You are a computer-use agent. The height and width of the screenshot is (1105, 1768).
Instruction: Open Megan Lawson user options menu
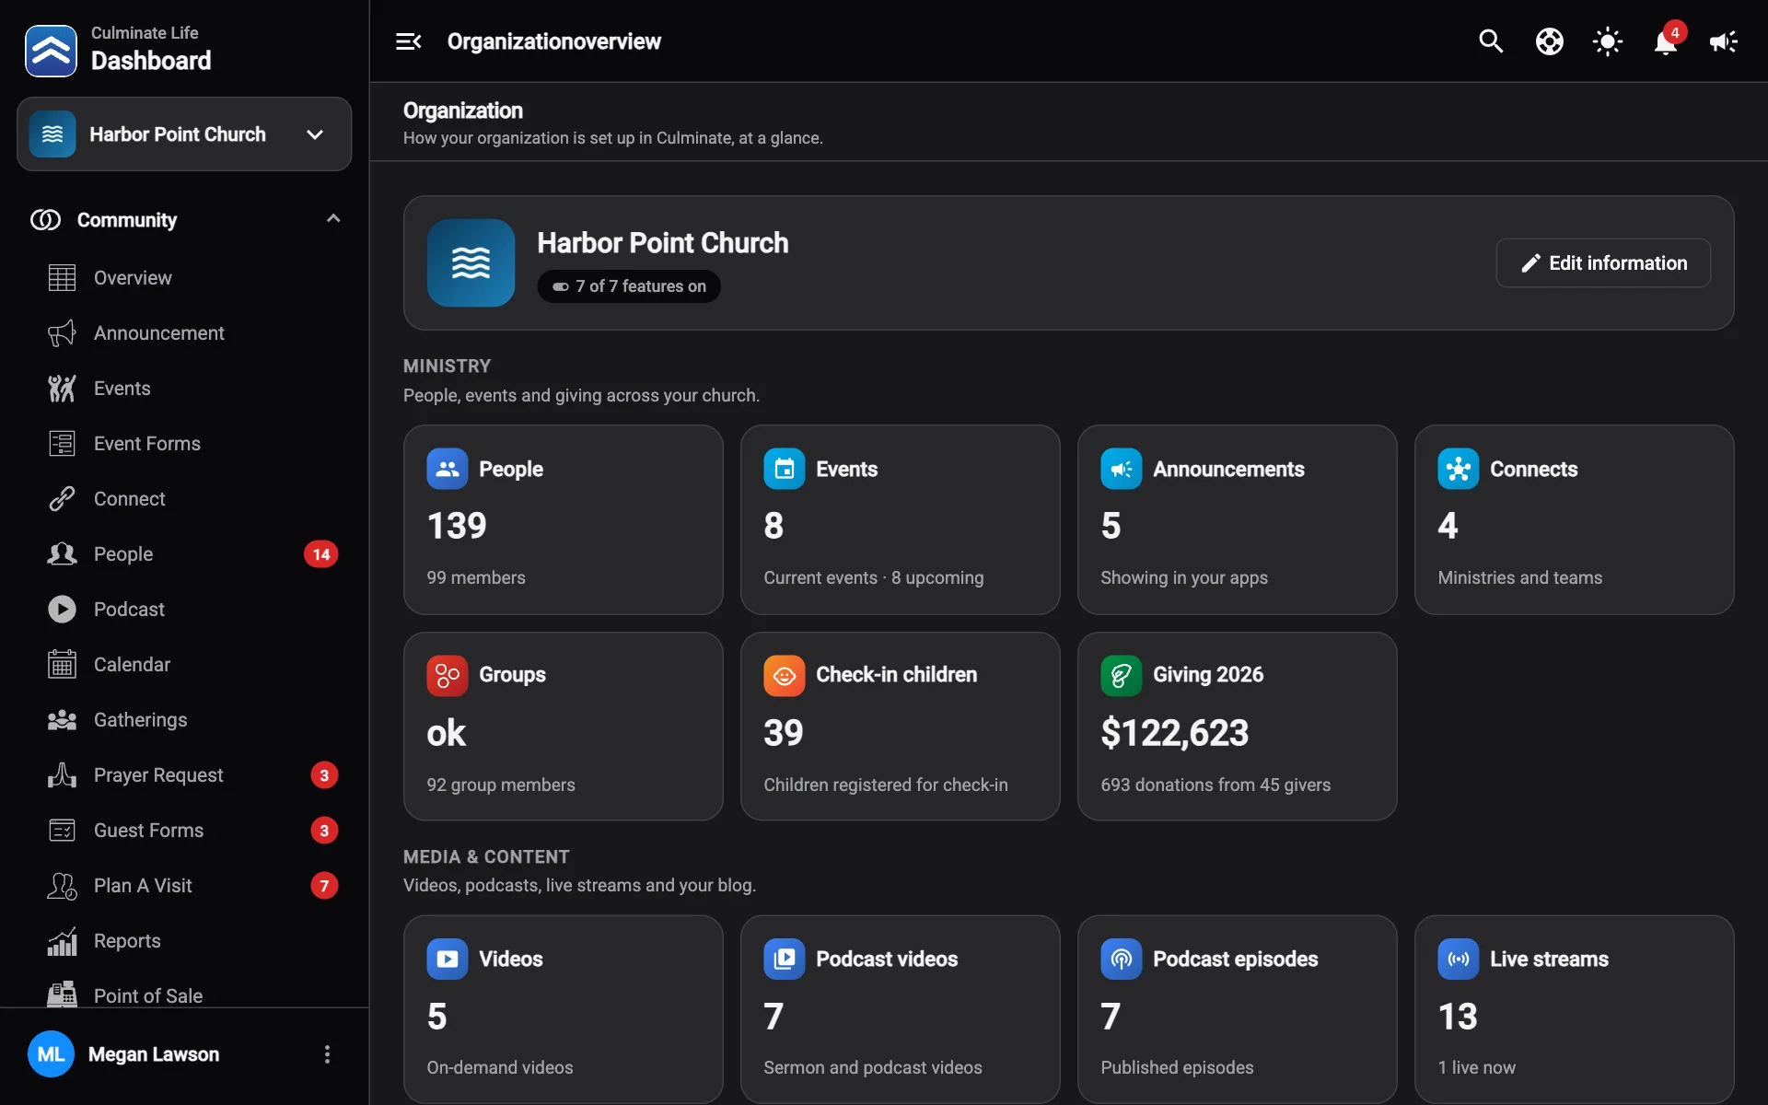tap(327, 1054)
